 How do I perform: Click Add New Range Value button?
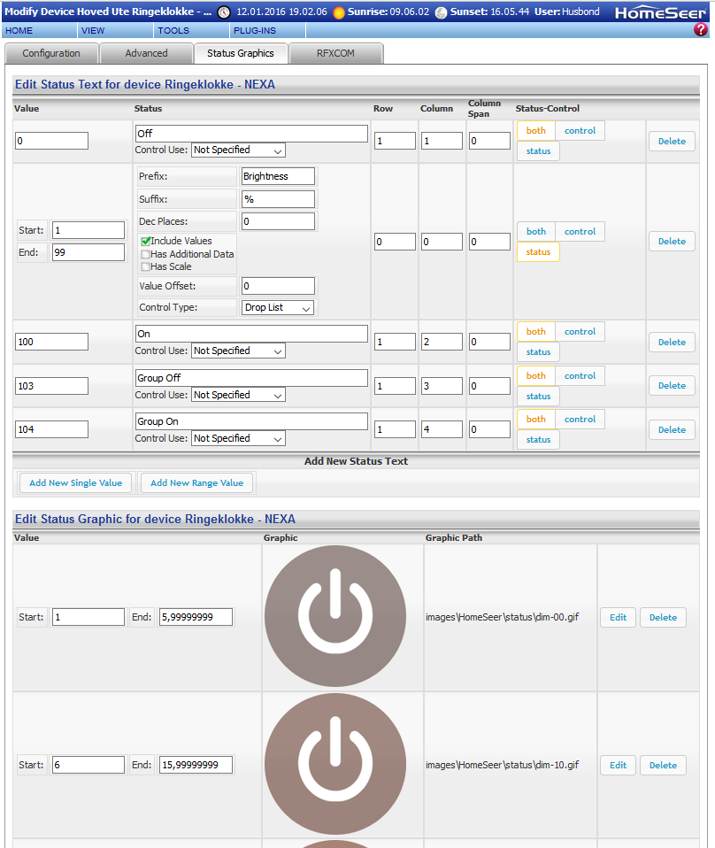(196, 483)
